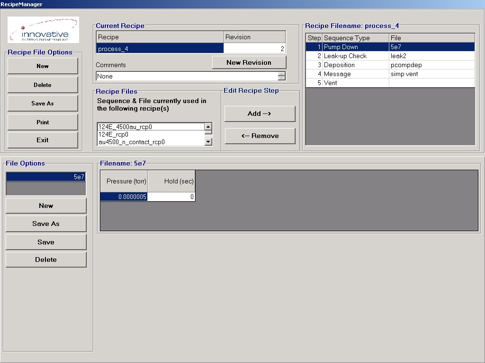Click the Recipe Files list scroll up arrow
Image resolution: width=485 pixels, height=363 pixels.
click(208, 127)
